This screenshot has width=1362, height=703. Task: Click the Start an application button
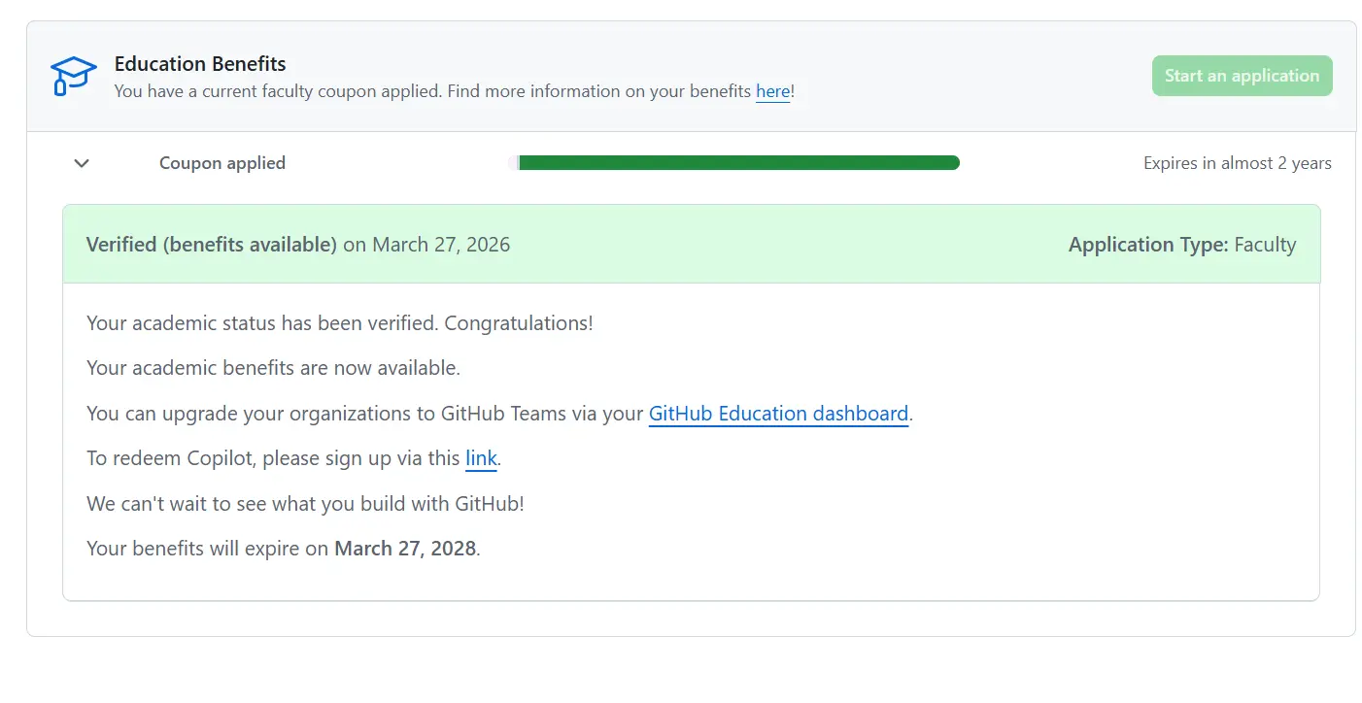[x=1242, y=76]
